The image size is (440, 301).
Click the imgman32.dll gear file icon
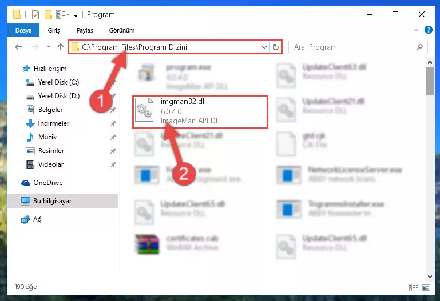coord(144,110)
